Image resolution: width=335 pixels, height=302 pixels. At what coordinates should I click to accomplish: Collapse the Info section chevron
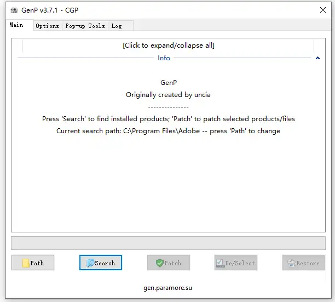[317, 58]
